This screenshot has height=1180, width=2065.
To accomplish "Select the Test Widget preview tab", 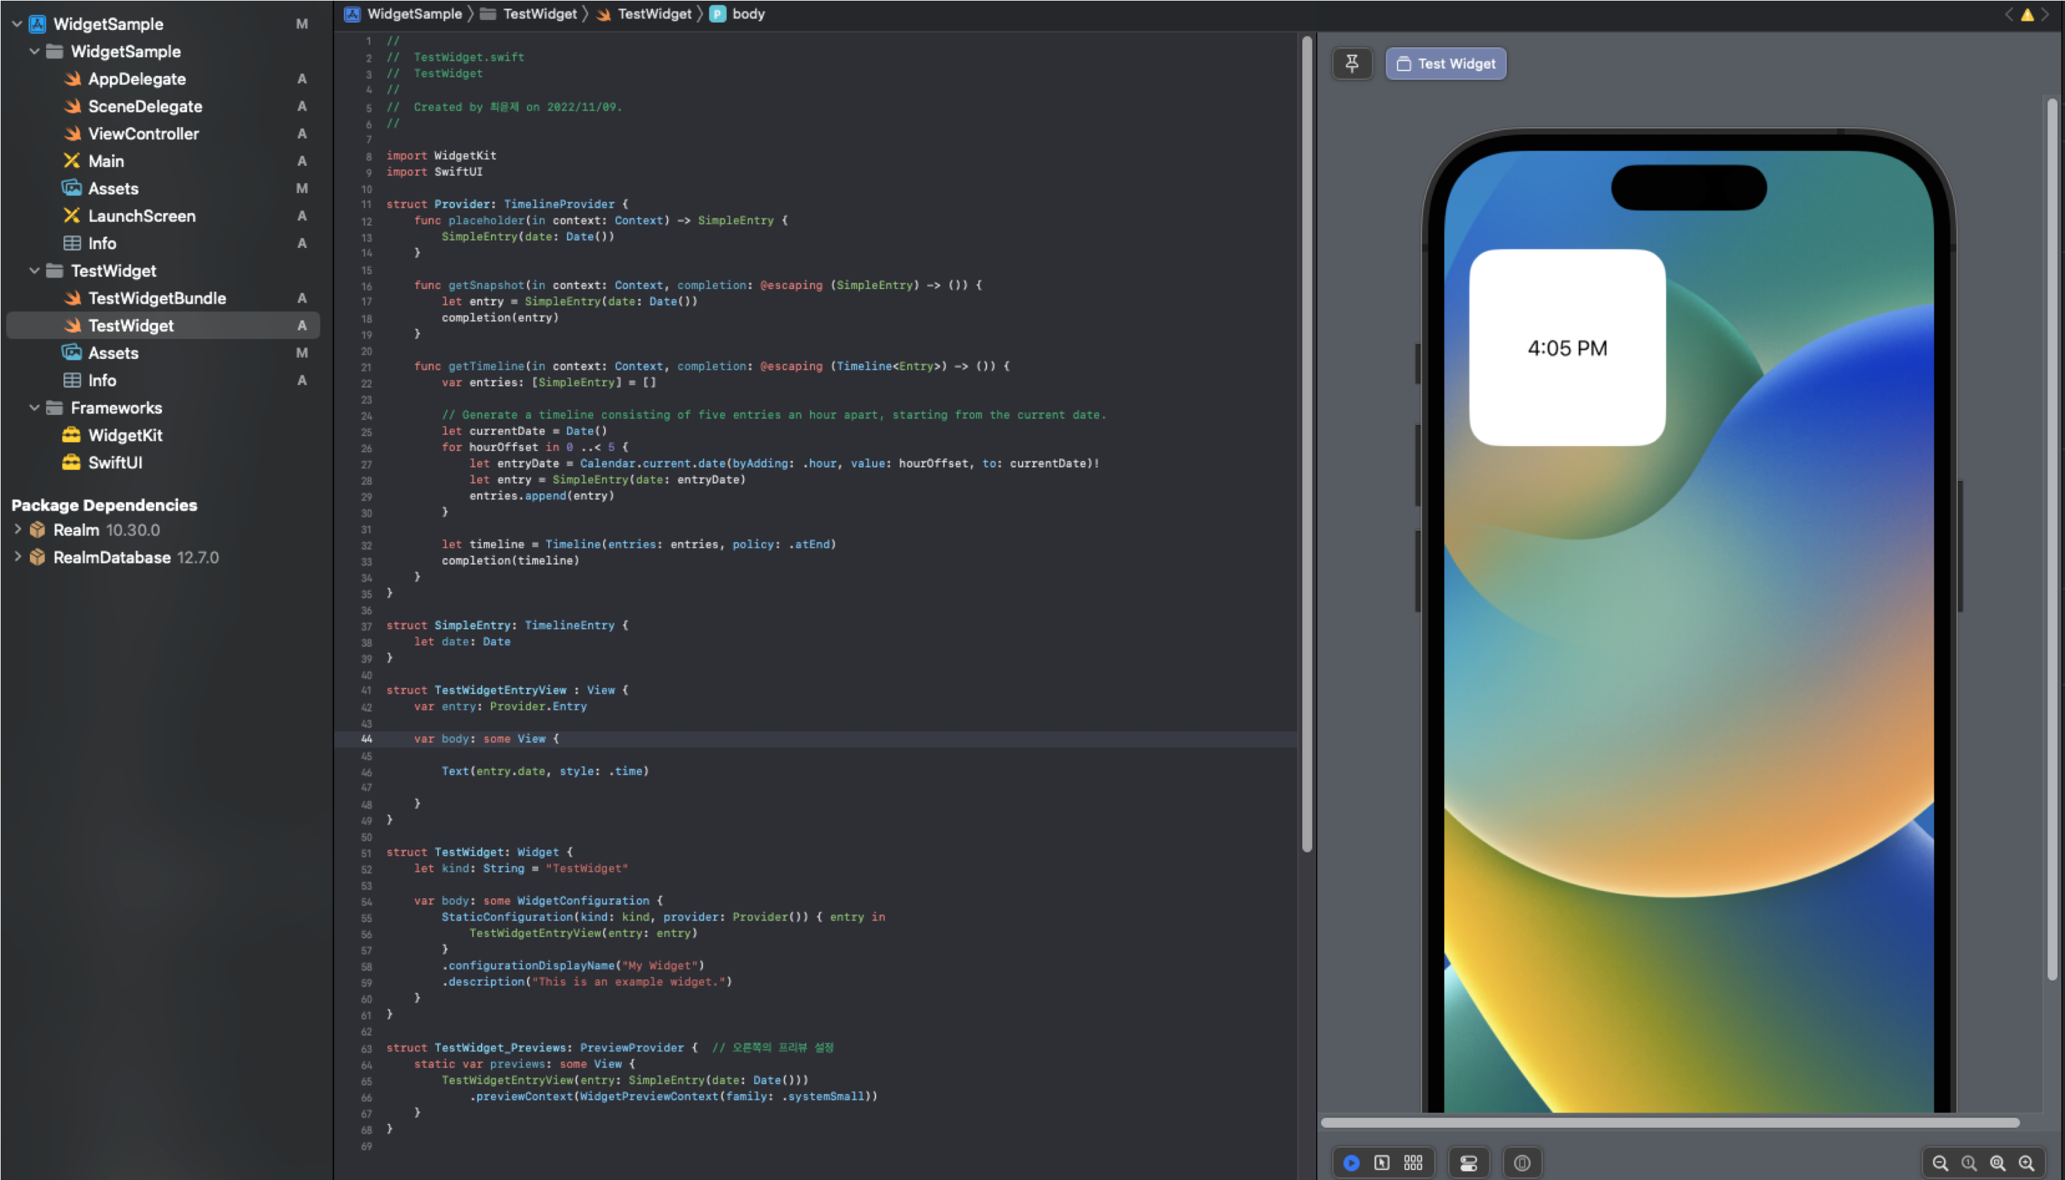I will tap(1445, 63).
